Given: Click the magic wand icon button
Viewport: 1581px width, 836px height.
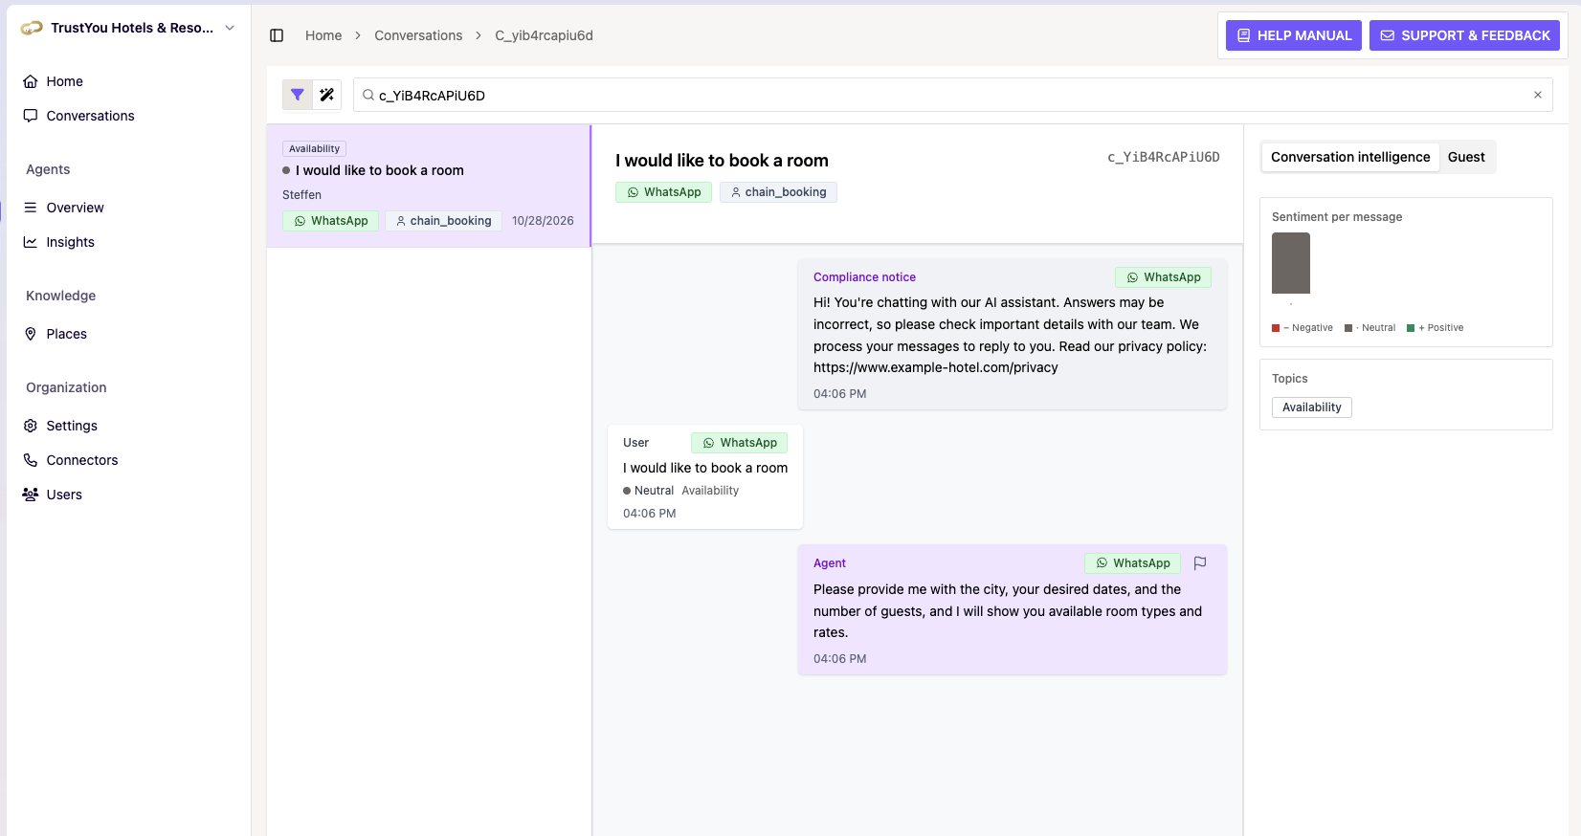Looking at the screenshot, I should (327, 95).
